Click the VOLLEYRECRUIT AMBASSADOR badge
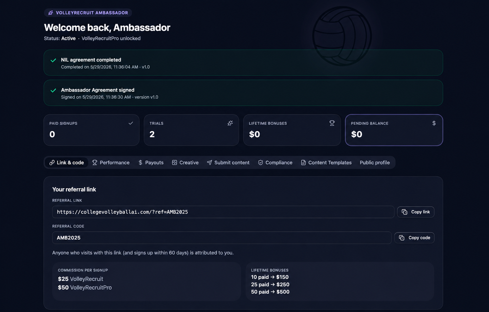This screenshot has width=489, height=312. pos(88,13)
